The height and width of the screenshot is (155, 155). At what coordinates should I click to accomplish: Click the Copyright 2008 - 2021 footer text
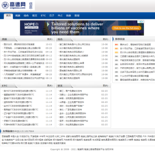pyautogui.click(x=82, y=149)
